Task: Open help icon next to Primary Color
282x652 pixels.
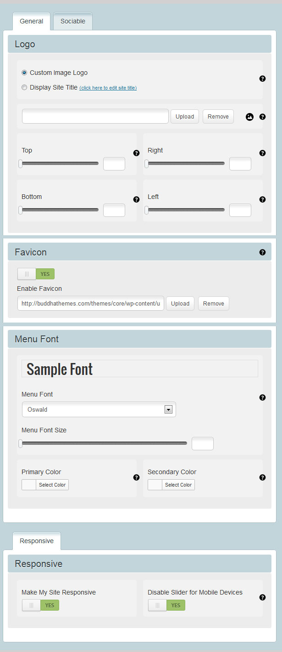Action: (x=136, y=477)
